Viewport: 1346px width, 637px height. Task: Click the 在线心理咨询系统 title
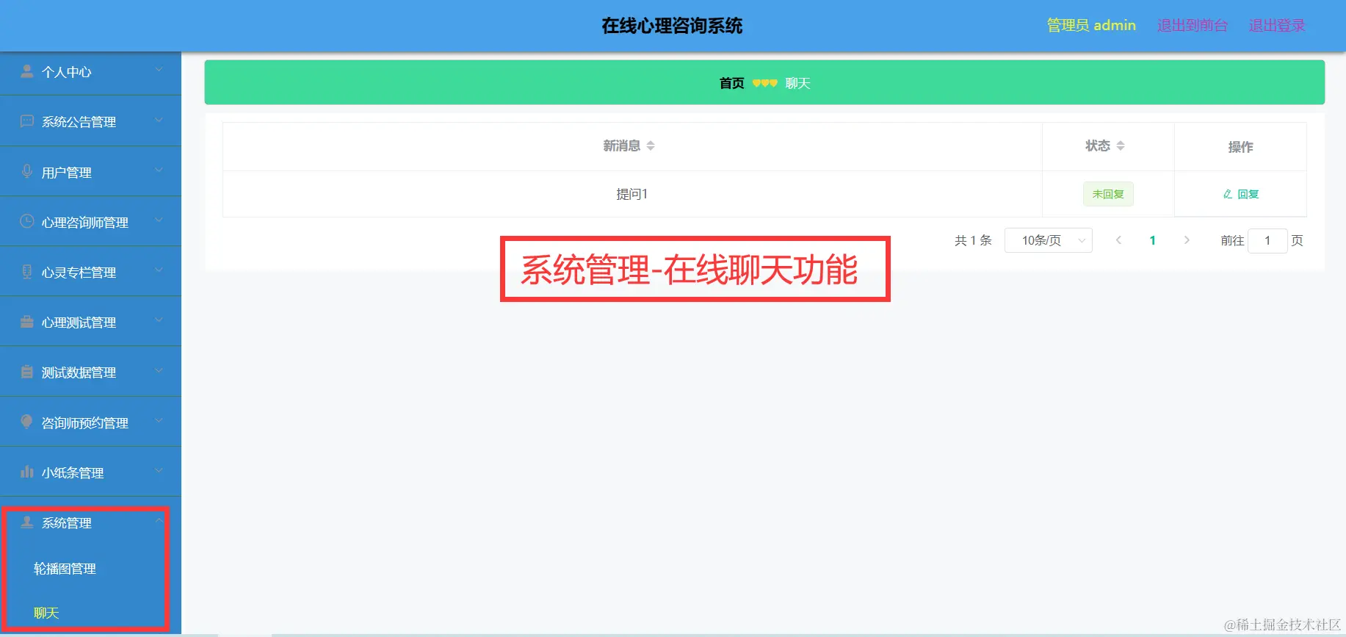672,26
